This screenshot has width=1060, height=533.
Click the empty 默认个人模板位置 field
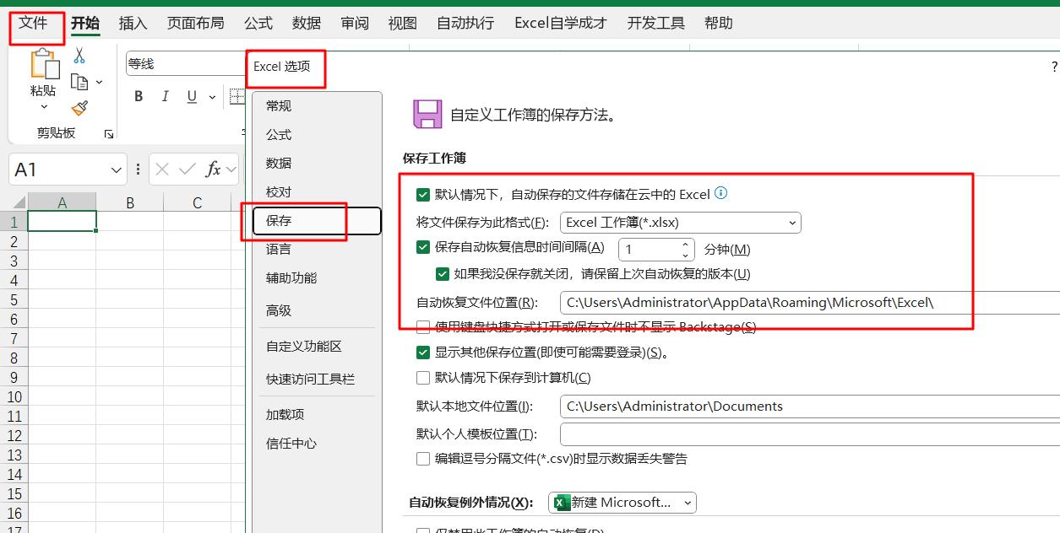[810, 434]
